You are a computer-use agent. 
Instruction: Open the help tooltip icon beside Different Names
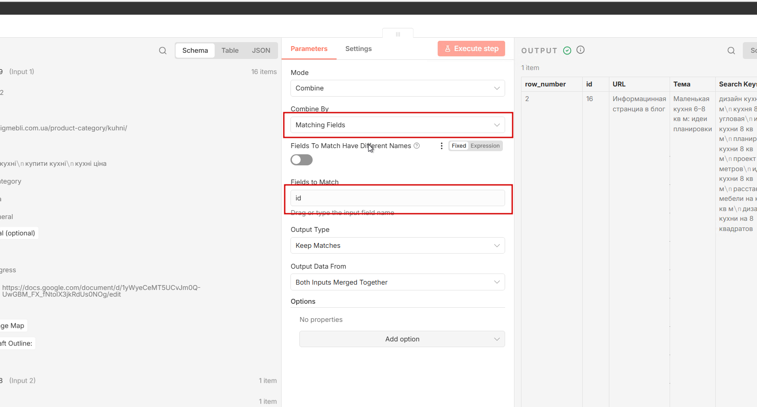click(x=417, y=146)
